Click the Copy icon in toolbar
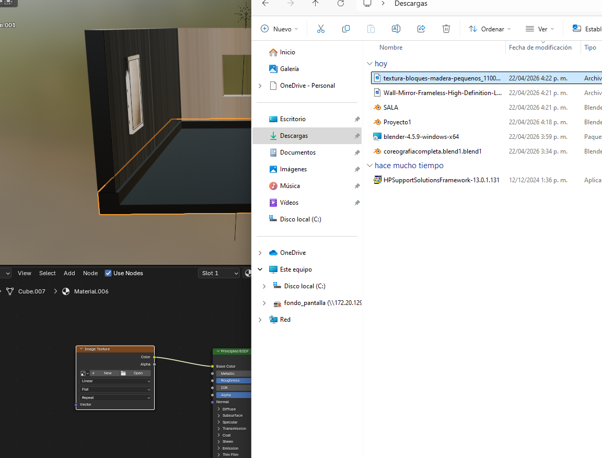 pyautogui.click(x=346, y=29)
